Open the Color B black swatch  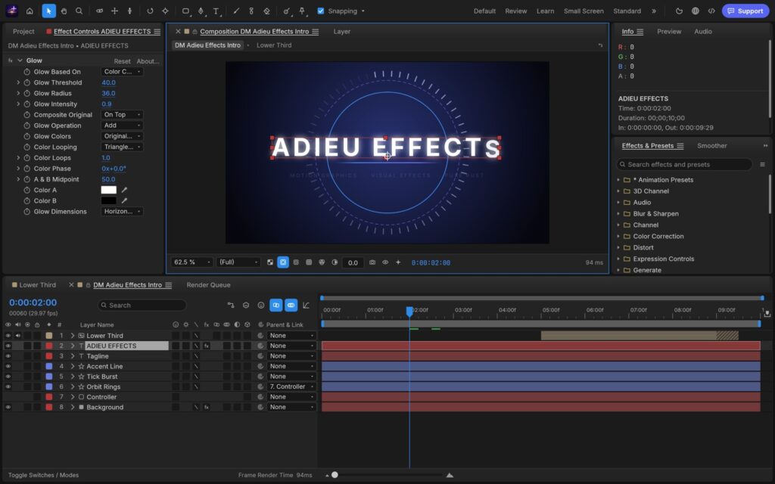(109, 200)
